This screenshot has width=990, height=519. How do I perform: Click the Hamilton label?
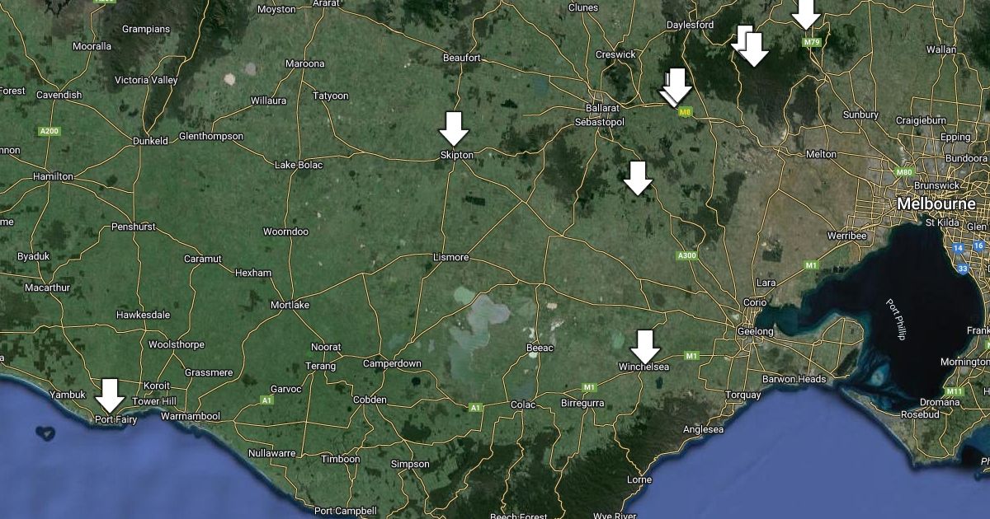pos(53,177)
